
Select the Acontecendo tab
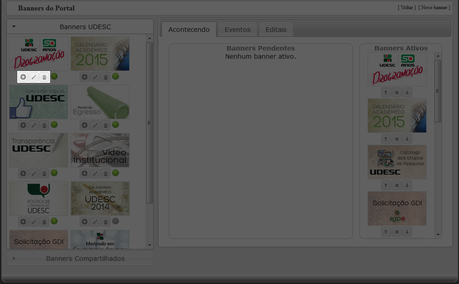tap(189, 30)
